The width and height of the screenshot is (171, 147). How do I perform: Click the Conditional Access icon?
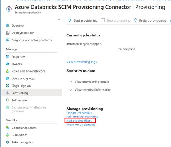point(8,128)
